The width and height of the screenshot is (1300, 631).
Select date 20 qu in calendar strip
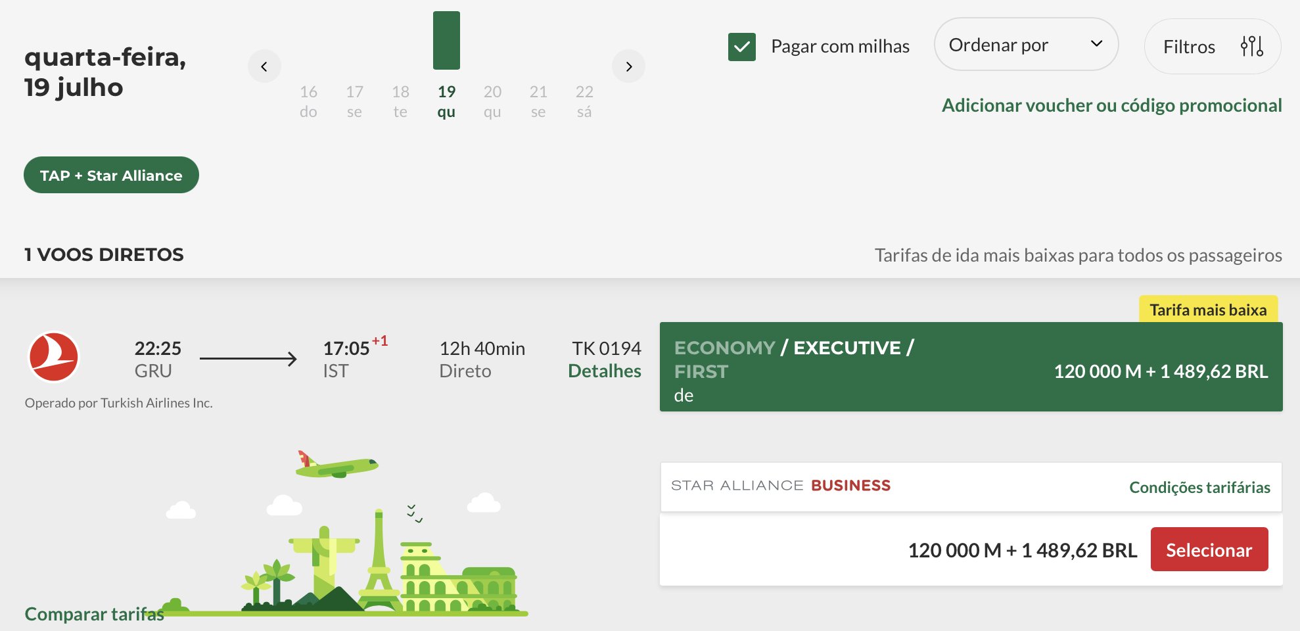tap(492, 101)
